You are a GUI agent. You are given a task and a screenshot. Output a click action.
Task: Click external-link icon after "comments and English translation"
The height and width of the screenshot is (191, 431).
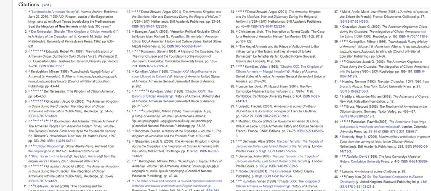point(210,186)
